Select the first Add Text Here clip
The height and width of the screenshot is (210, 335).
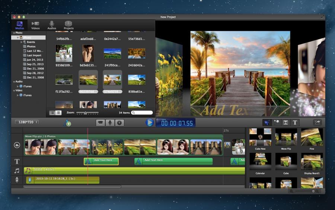pos(101,162)
